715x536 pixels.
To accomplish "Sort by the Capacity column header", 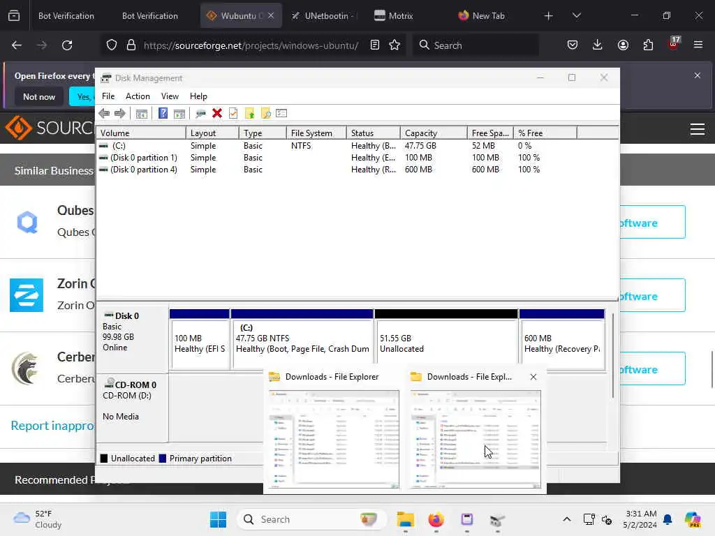I will point(434,133).
